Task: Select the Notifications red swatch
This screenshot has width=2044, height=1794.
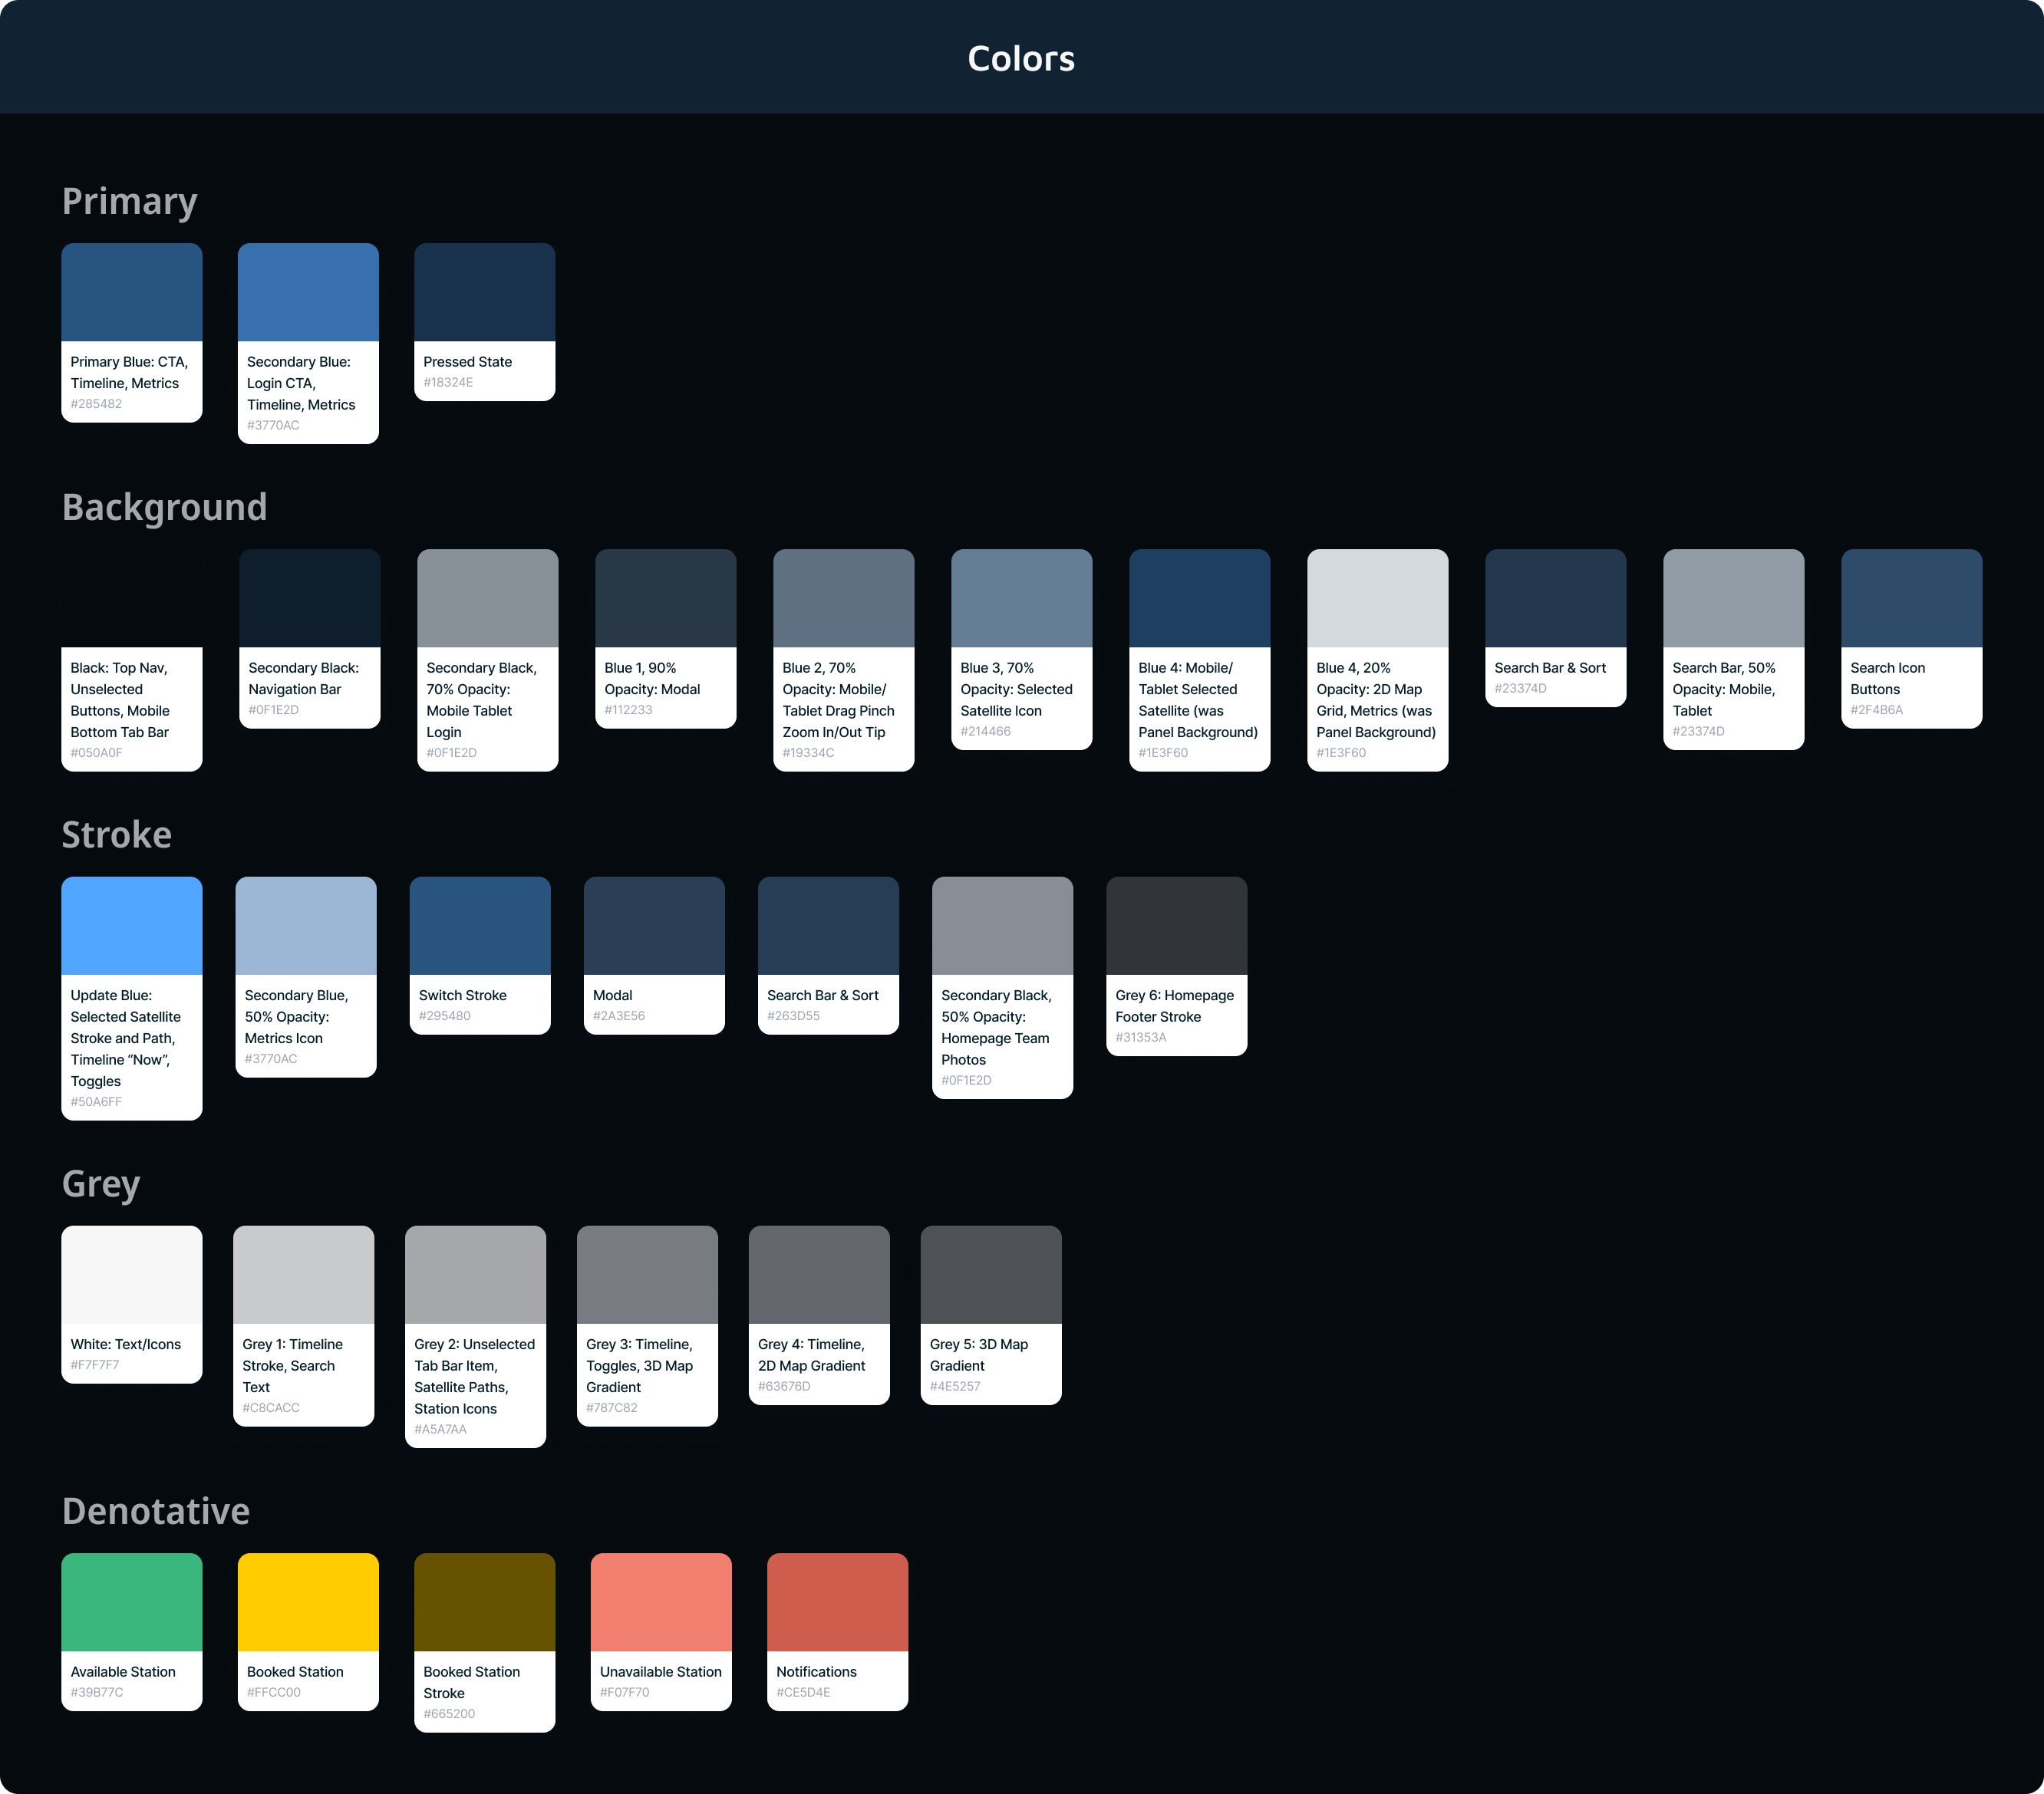Action: tap(838, 1603)
